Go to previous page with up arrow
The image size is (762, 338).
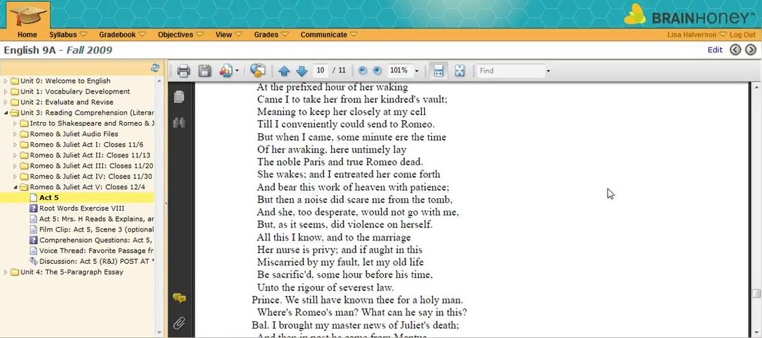click(x=284, y=71)
